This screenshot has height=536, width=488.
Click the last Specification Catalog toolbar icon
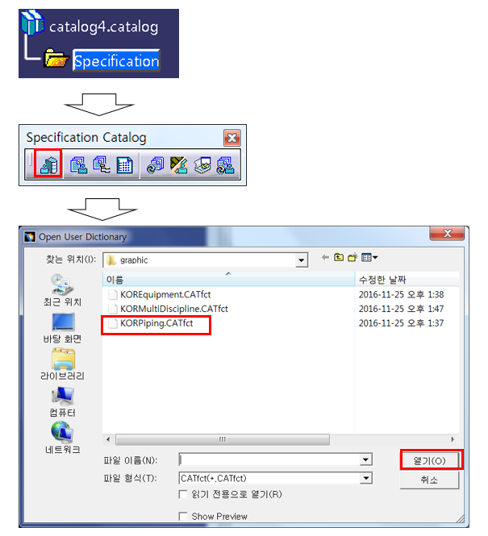click(226, 165)
